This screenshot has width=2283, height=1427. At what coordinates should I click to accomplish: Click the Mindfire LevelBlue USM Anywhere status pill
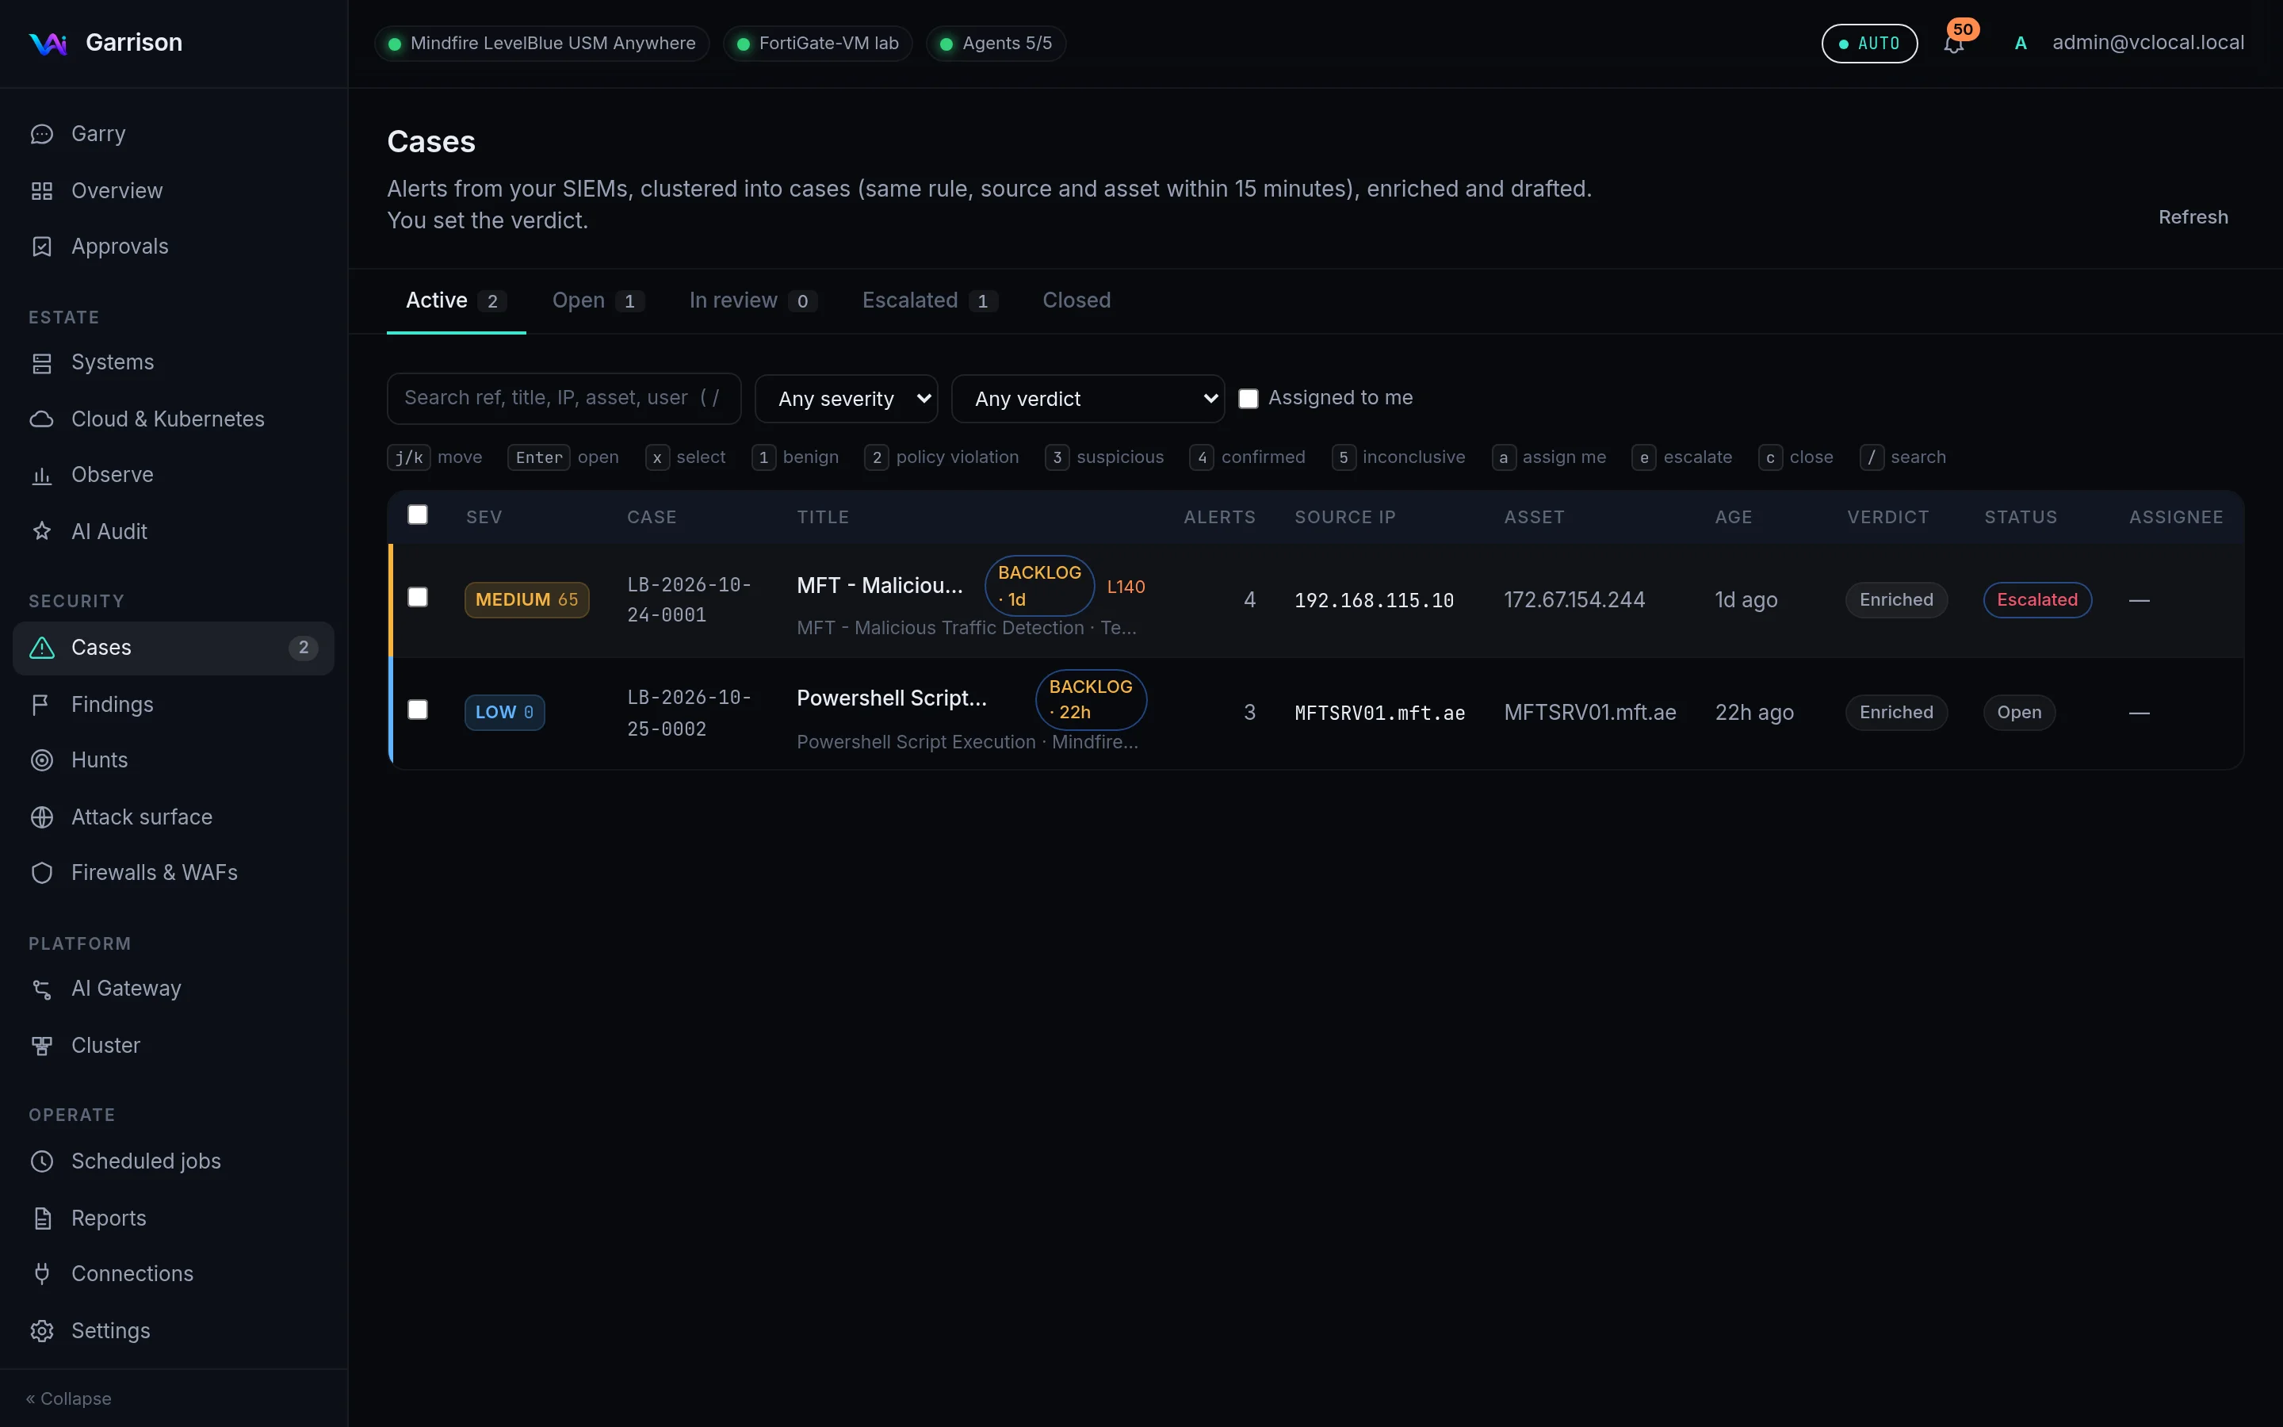click(x=542, y=44)
